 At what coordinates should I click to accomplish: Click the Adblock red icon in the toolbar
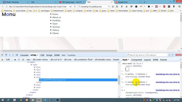click(x=164, y=7)
